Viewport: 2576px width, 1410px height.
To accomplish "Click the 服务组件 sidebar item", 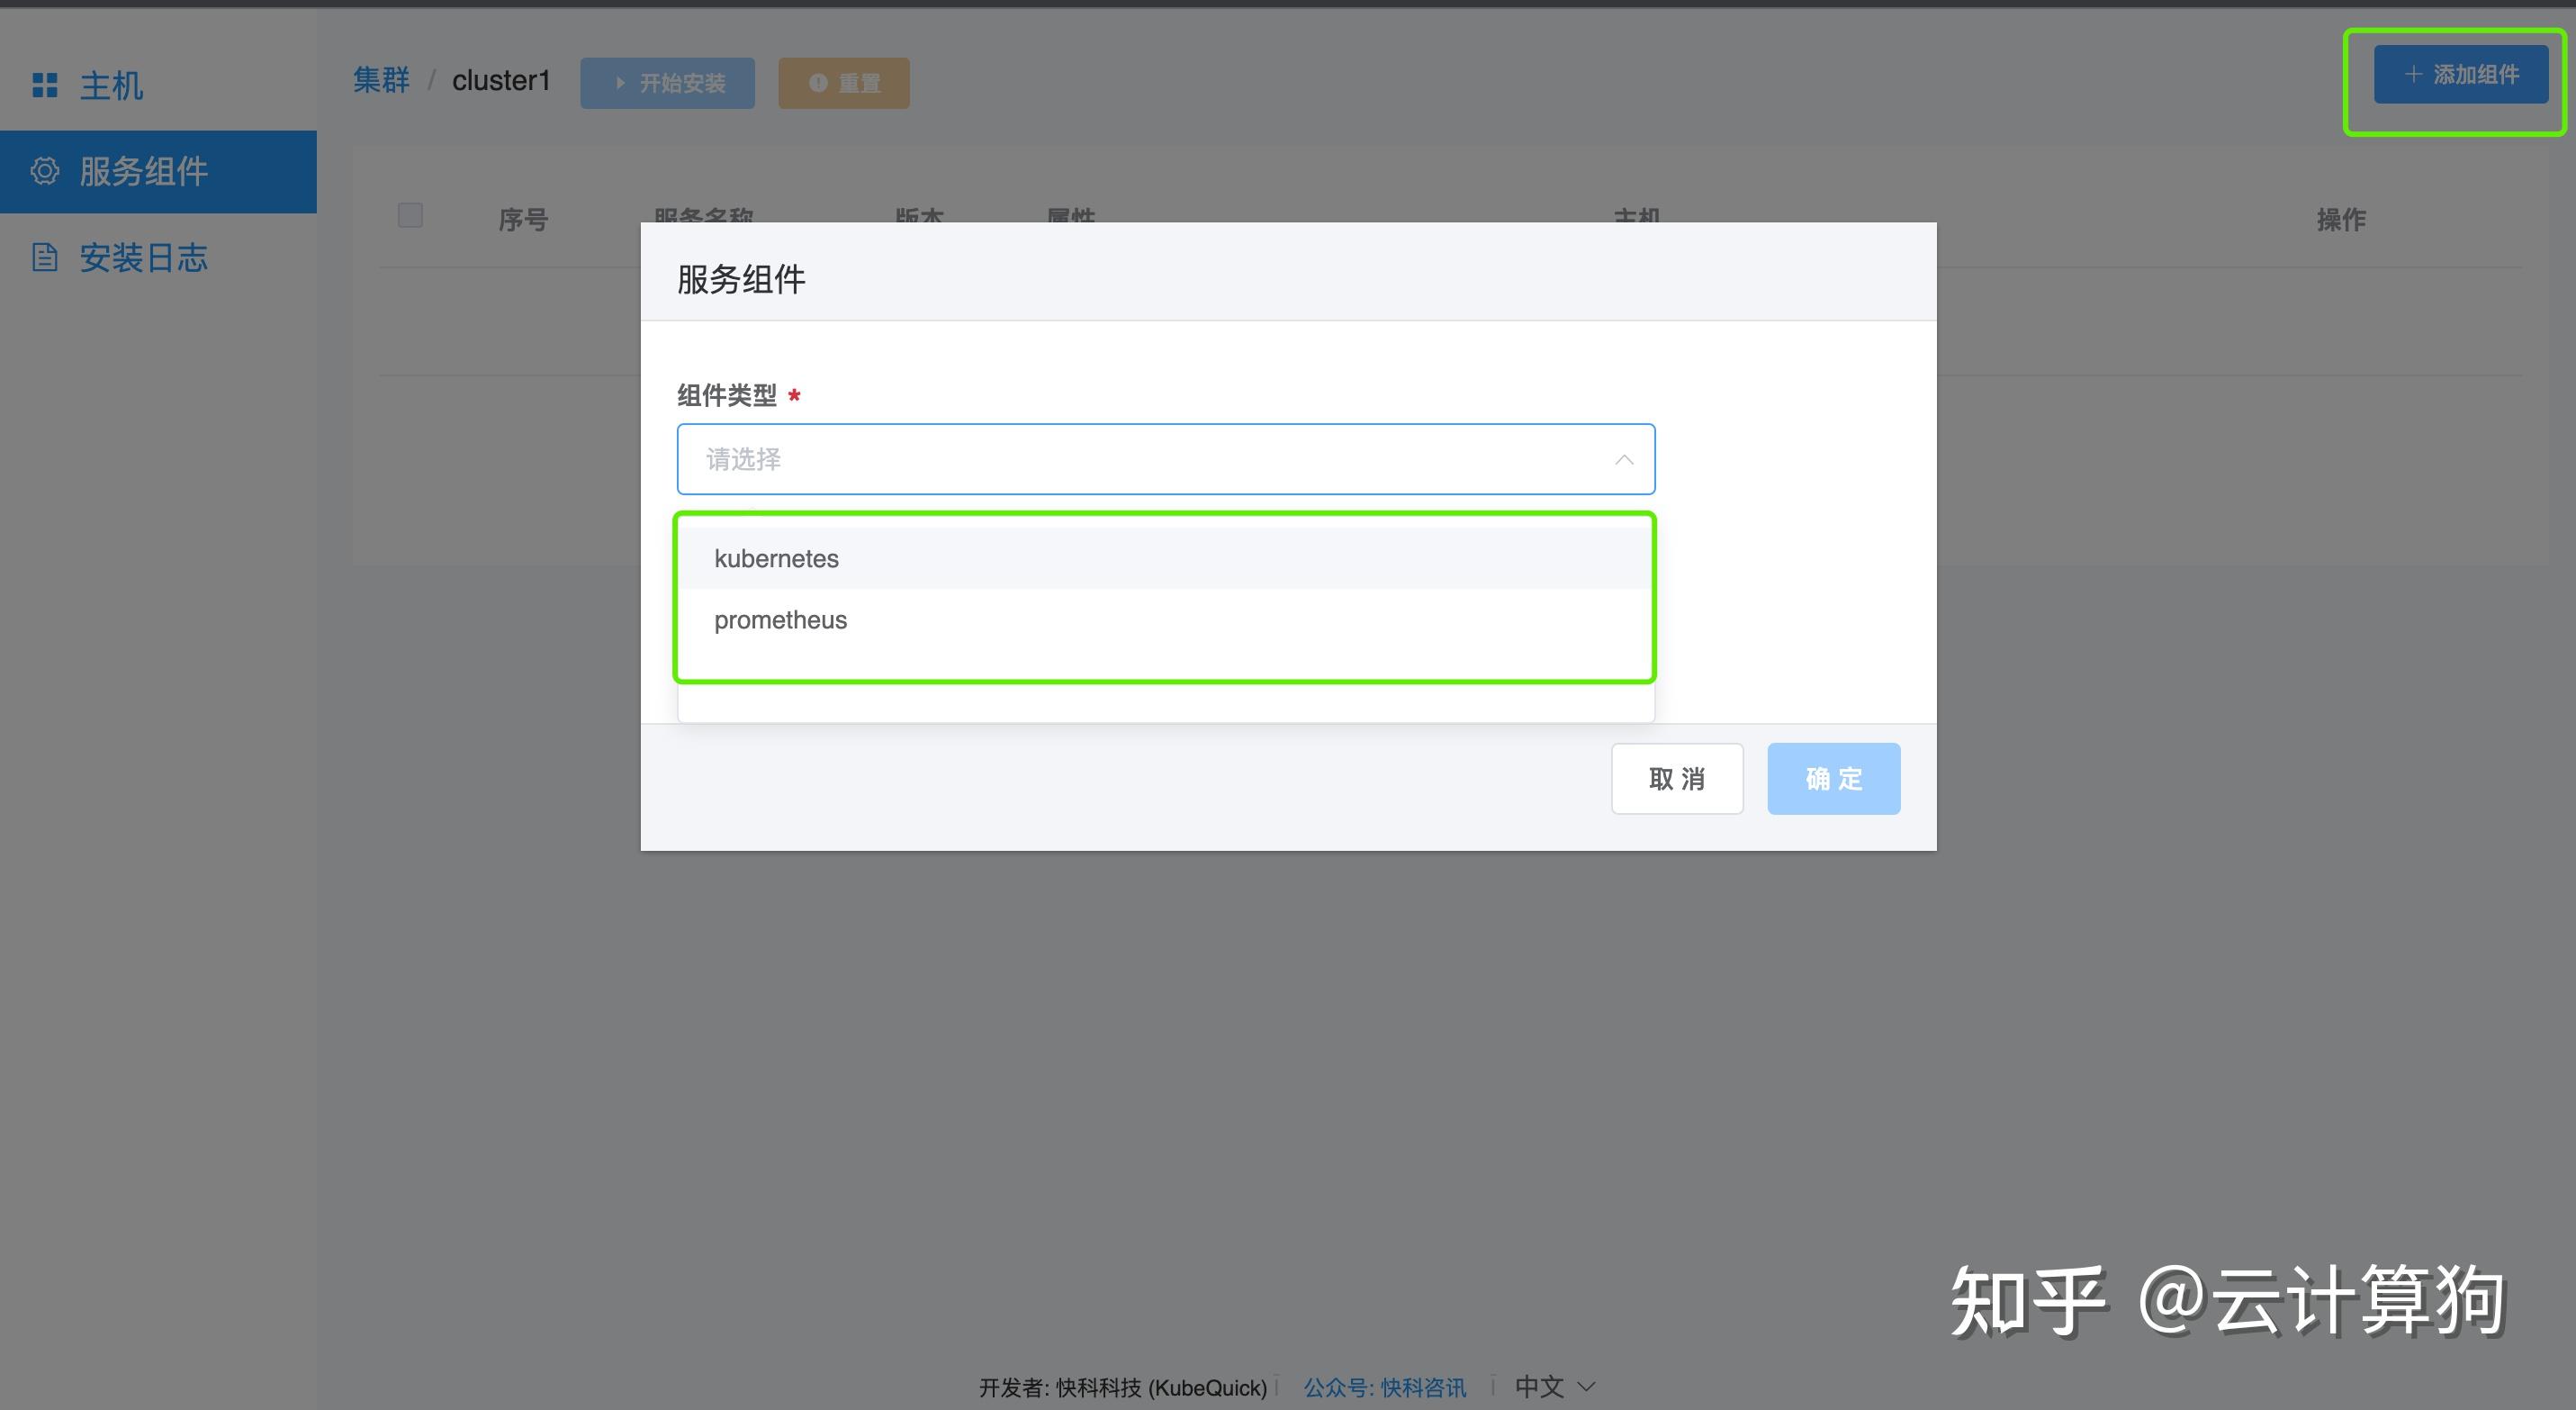I will 143,171.
